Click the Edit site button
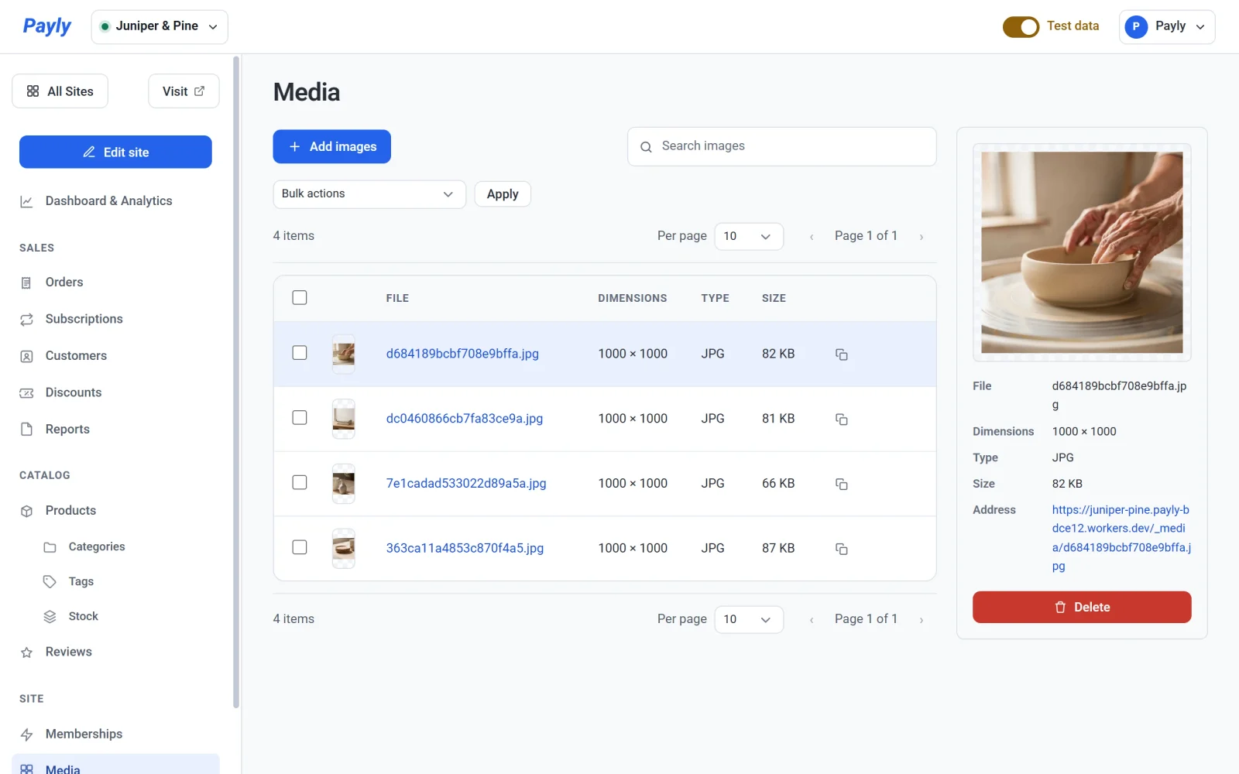Image resolution: width=1239 pixels, height=774 pixels. coord(115,152)
